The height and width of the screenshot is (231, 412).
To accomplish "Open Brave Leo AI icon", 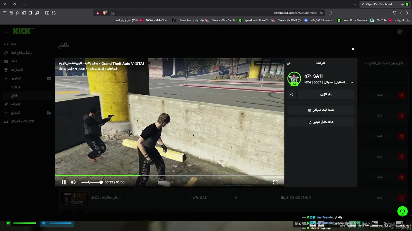I will click(17, 13).
